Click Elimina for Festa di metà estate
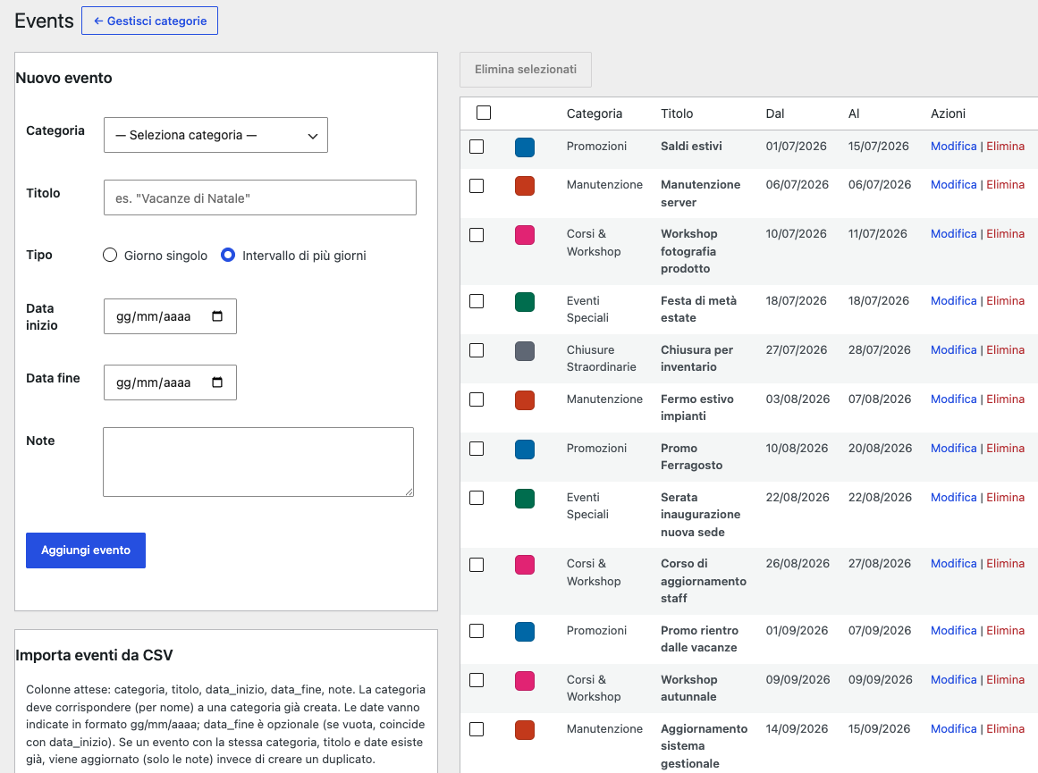This screenshot has width=1038, height=773. (x=1005, y=300)
